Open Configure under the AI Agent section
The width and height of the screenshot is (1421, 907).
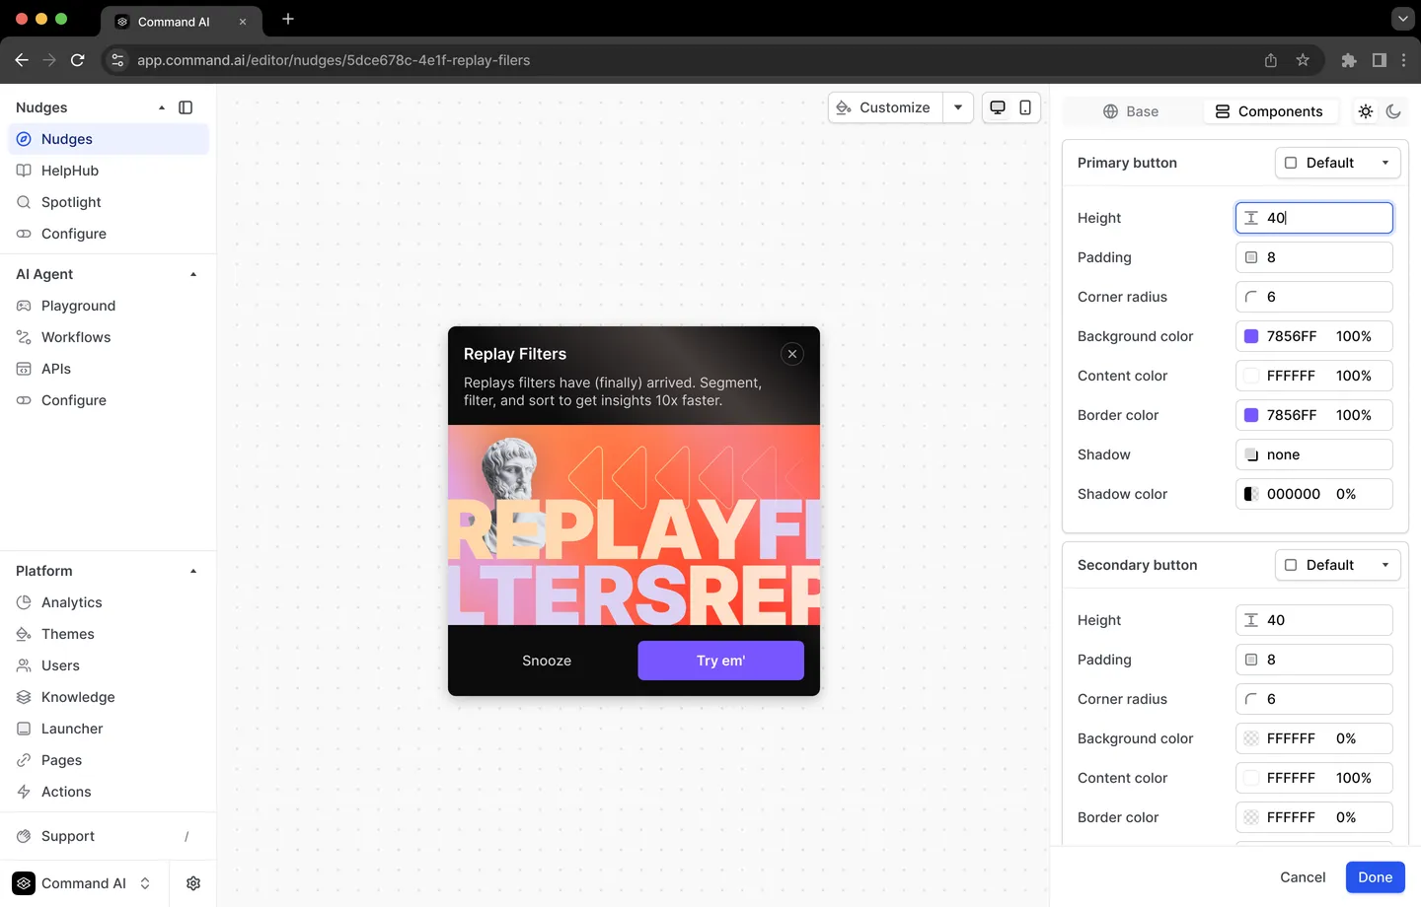coord(109,400)
